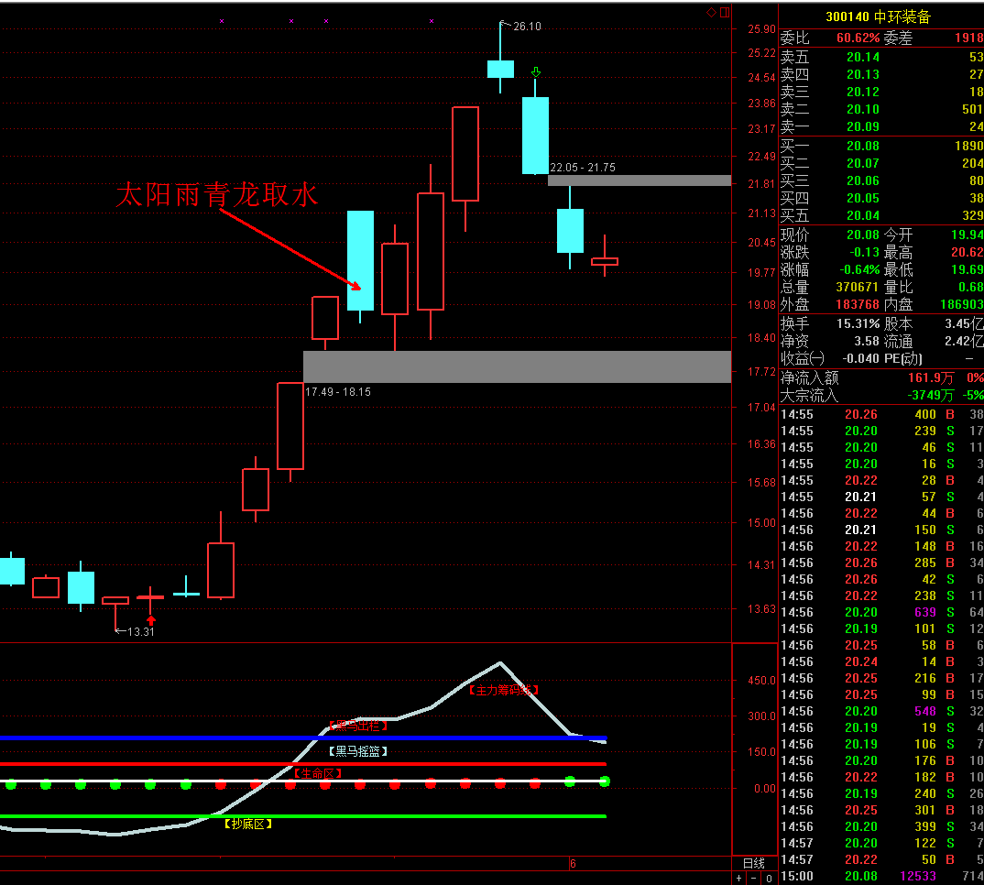The height and width of the screenshot is (885, 984).
Task: Click the 13.31 low price label
Action: click(x=140, y=631)
